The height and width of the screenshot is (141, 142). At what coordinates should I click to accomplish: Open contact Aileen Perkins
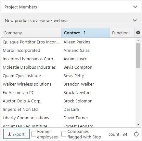77,42
